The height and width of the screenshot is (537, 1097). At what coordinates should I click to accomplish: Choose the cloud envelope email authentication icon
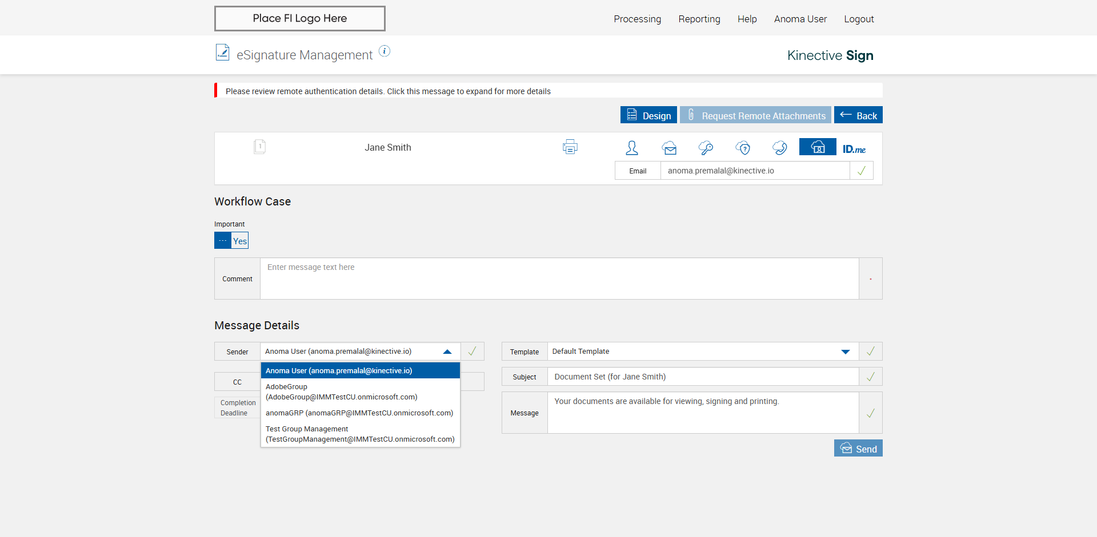coord(669,148)
